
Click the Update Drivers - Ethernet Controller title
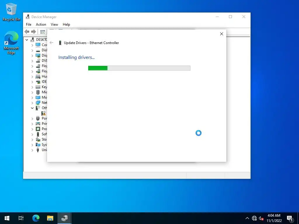[x=91, y=43]
